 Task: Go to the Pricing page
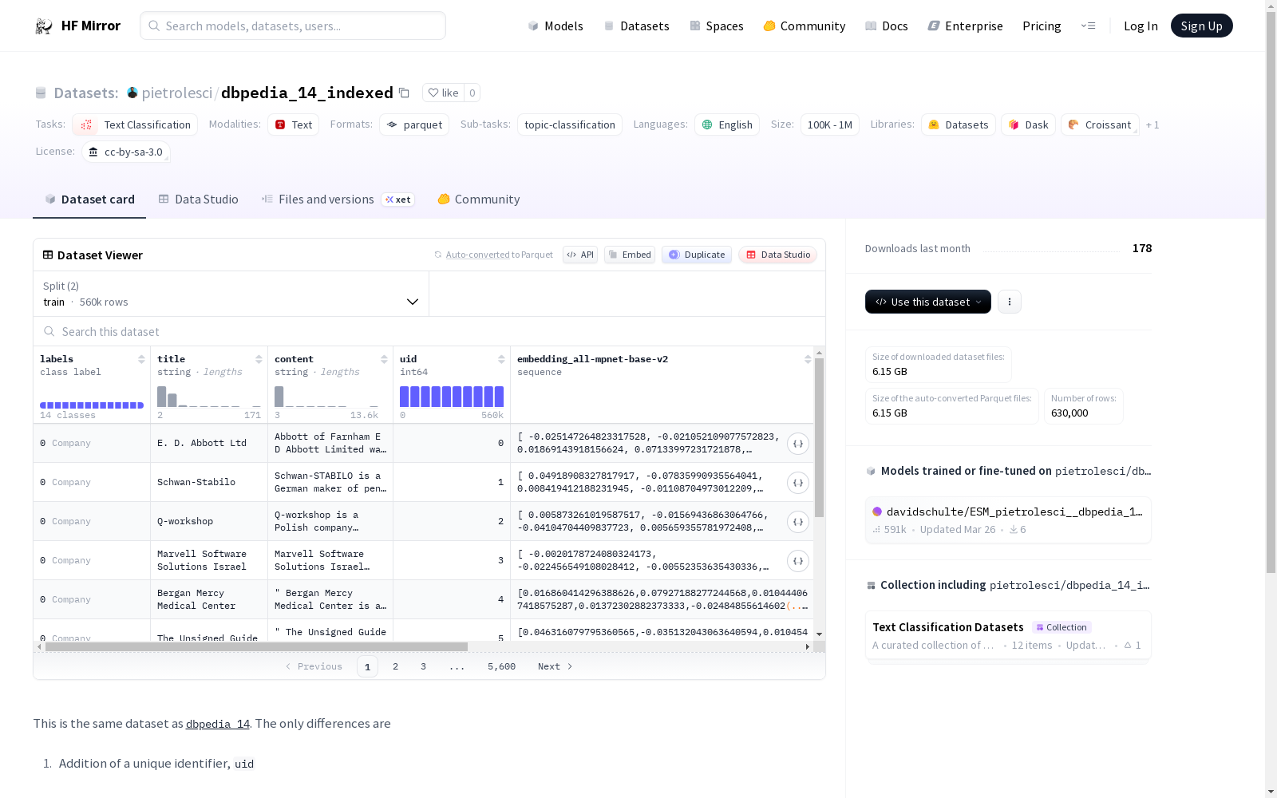coord(1042,26)
